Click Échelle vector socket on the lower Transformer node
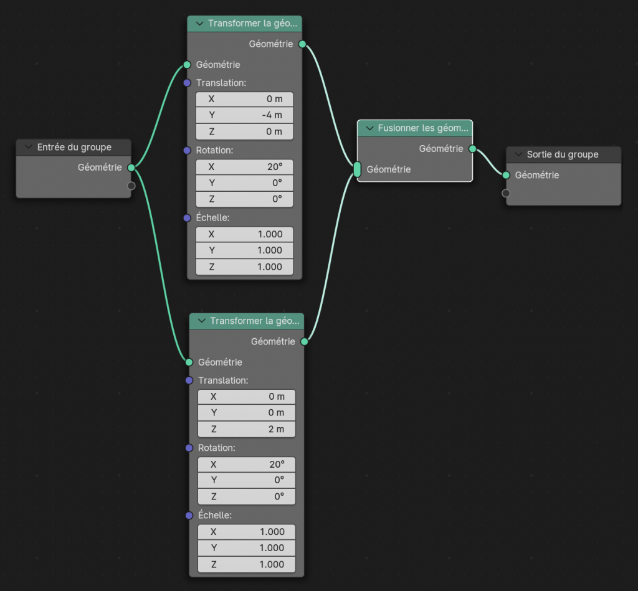Image resolution: width=638 pixels, height=591 pixels. [189, 516]
